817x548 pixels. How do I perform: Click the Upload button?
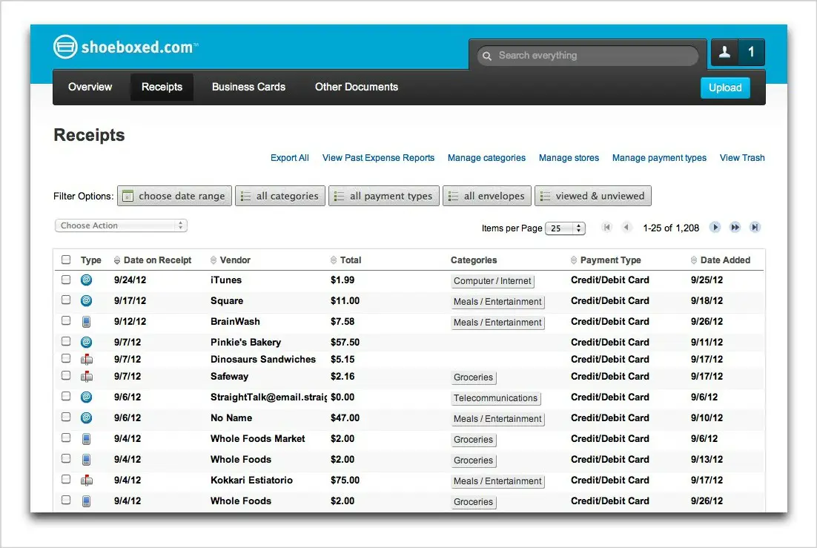[725, 88]
